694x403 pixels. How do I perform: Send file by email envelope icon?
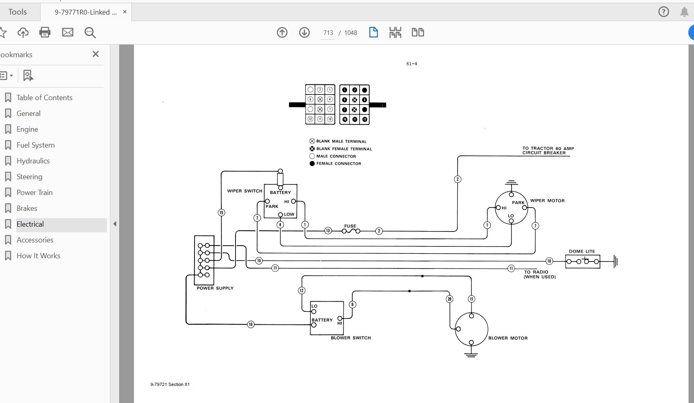68,32
